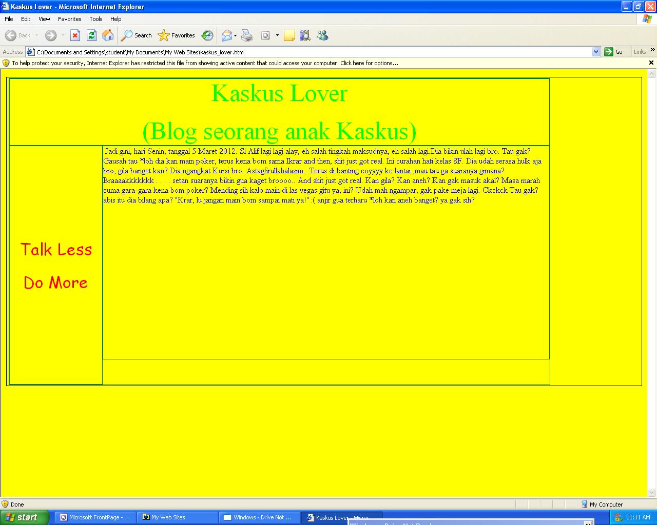
Task: Open the Edit menu
Action: 26,19
